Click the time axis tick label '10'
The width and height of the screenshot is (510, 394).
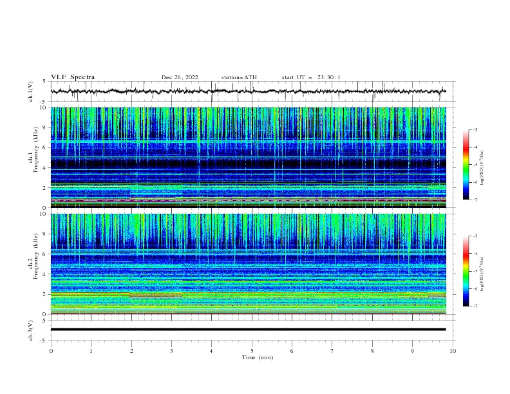[x=453, y=351]
